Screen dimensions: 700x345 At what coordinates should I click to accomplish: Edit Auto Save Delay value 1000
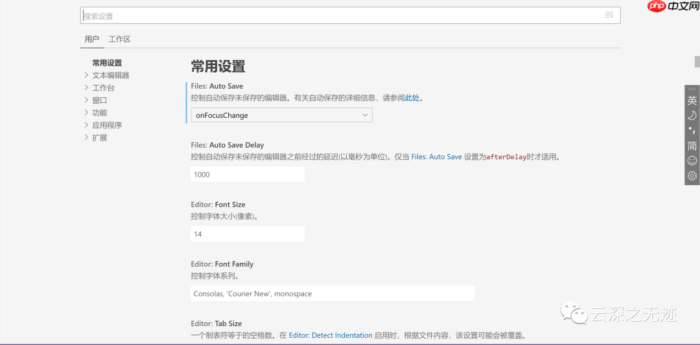[248, 174]
